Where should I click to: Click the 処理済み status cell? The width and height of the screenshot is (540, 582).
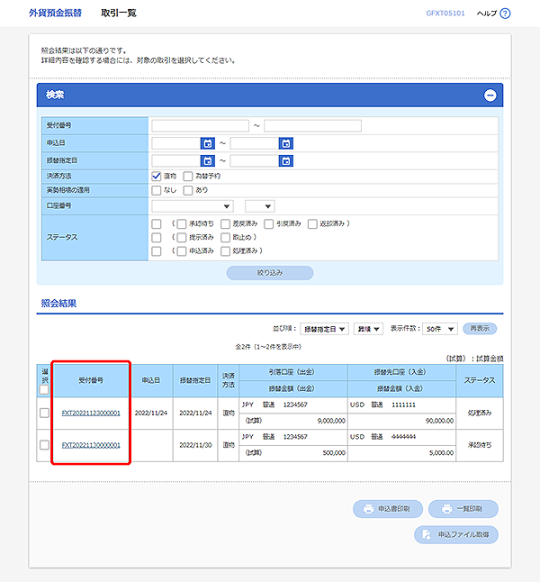coord(479,414)
